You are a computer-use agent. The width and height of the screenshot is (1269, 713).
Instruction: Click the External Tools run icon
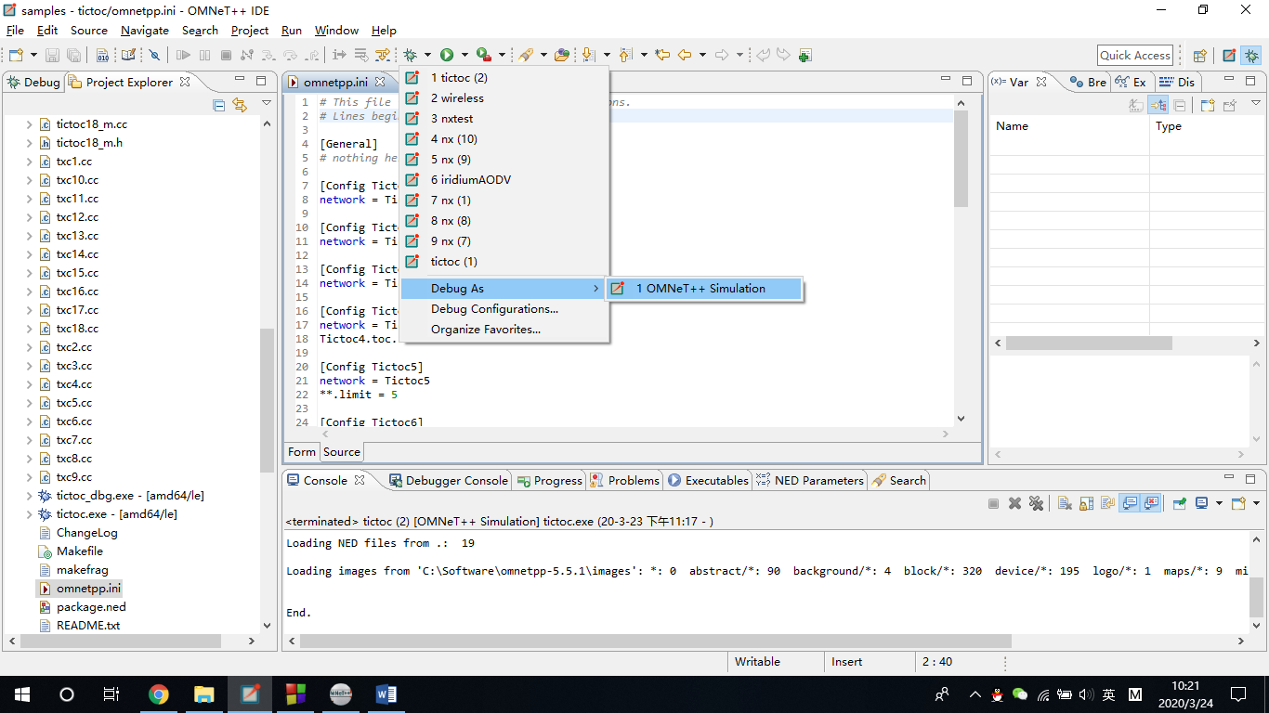(x=483, y=56)
